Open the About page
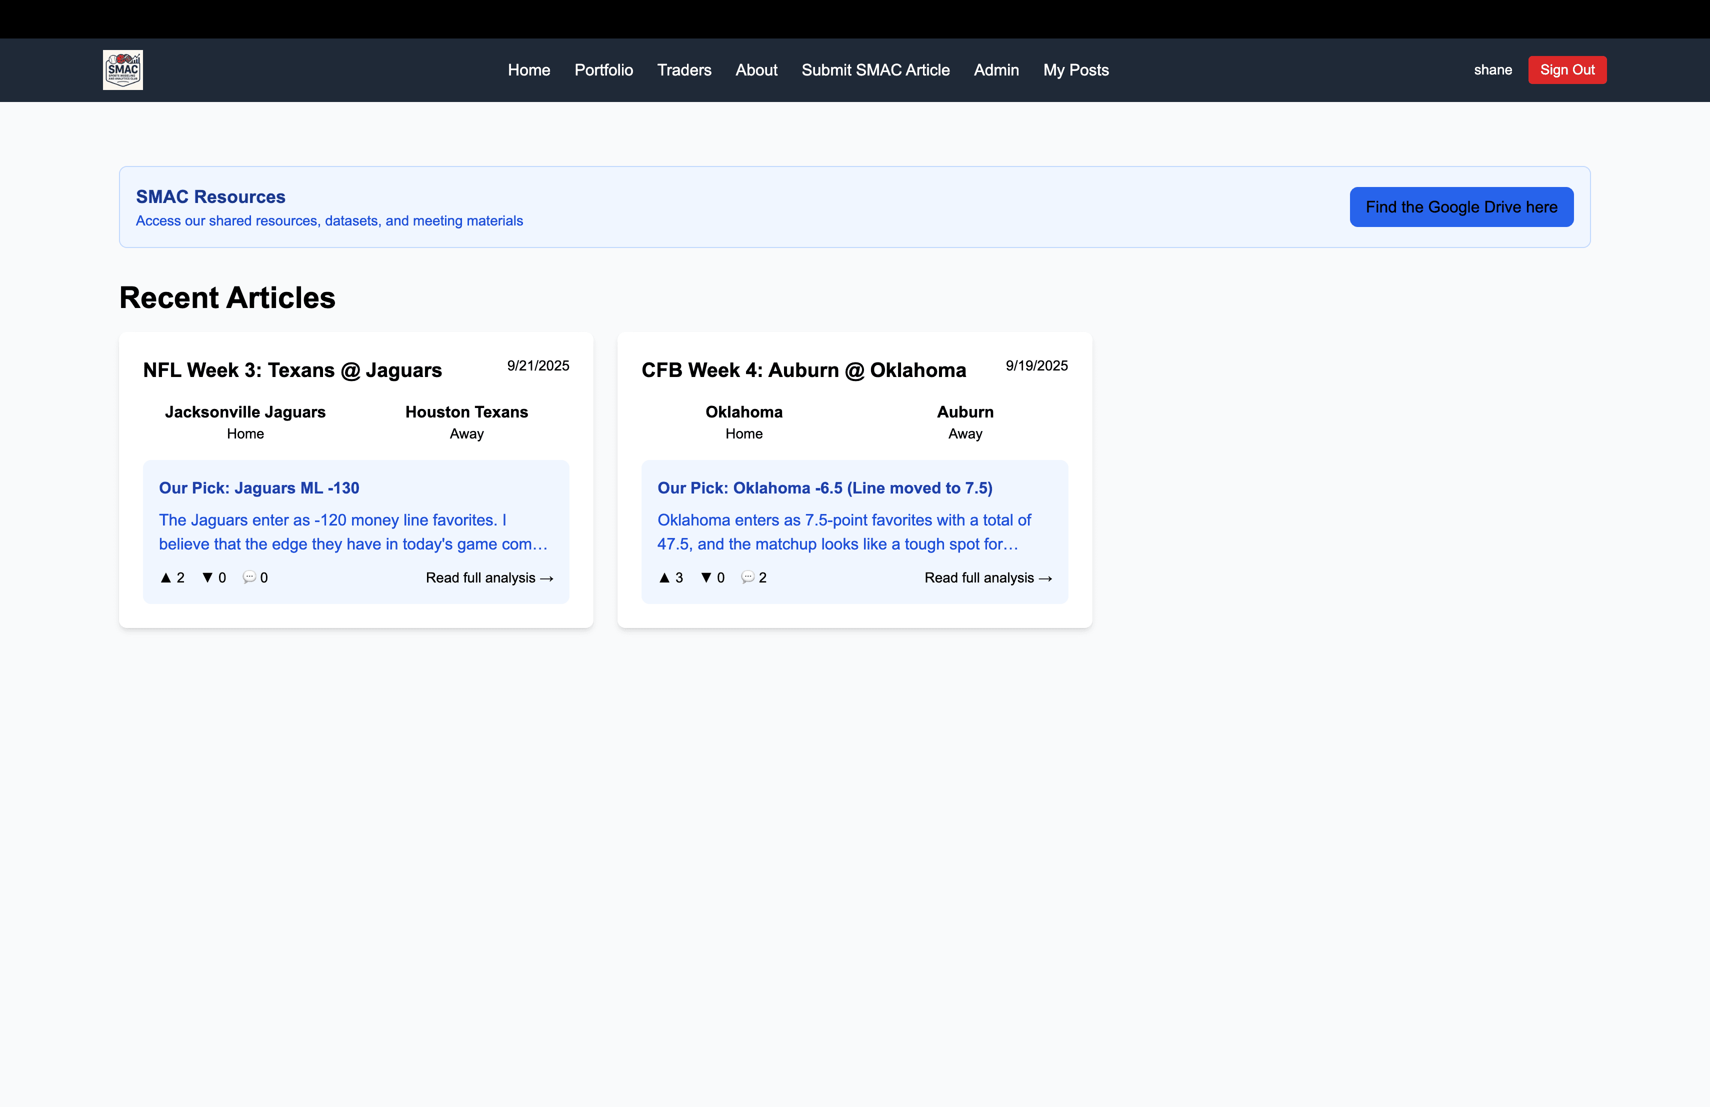 coord(756,69)
